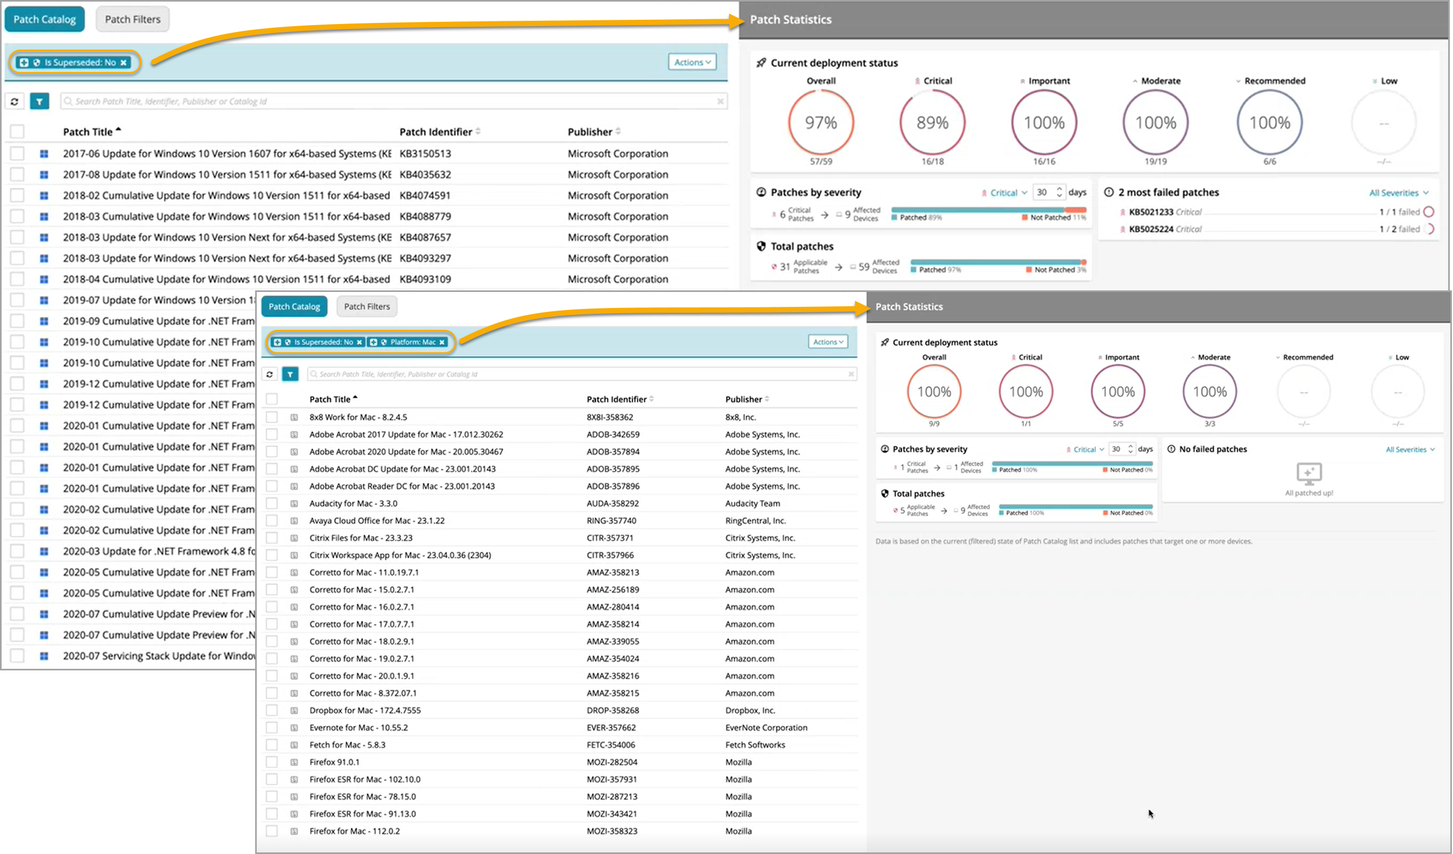Switch to the Patch Filters tab at the top
Image resolution: width=1453 pixels, height=854 pixels.
(132, 19)
